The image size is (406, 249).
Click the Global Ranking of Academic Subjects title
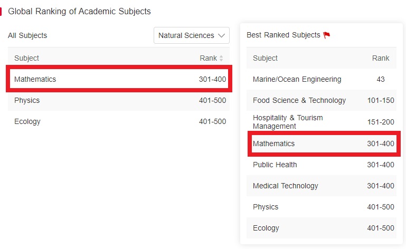(79, 12)
